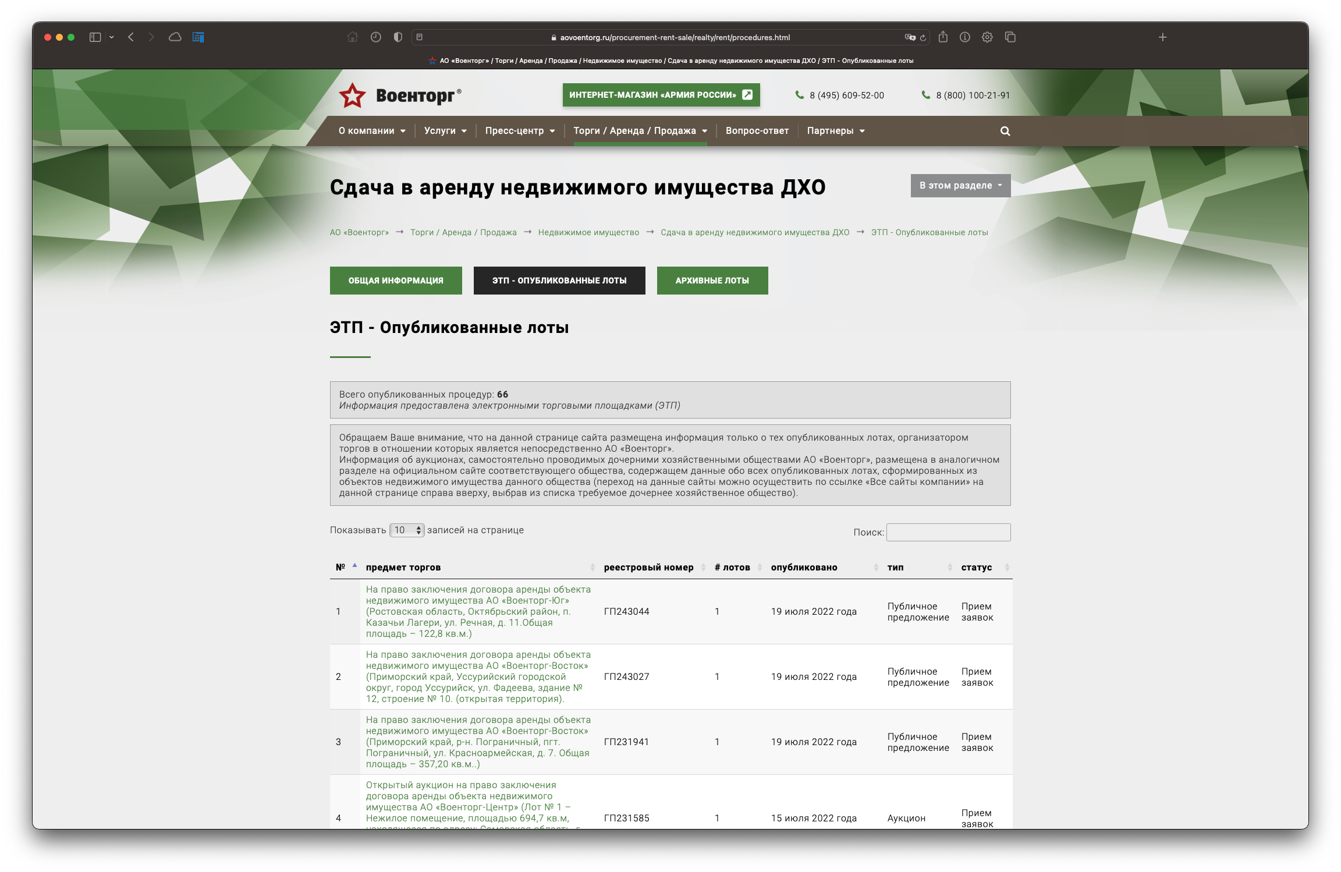The image size is (1341, 872).
Task: Open «Торги / Аренда / Продажа» menu
Action: 640,131
